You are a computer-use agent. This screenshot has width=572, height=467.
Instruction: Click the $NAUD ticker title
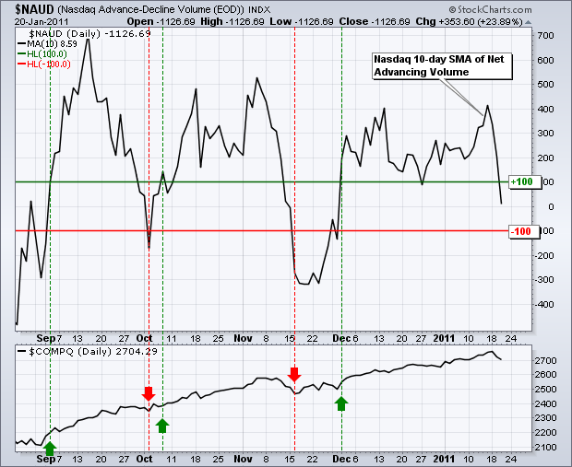pos(34,9)
